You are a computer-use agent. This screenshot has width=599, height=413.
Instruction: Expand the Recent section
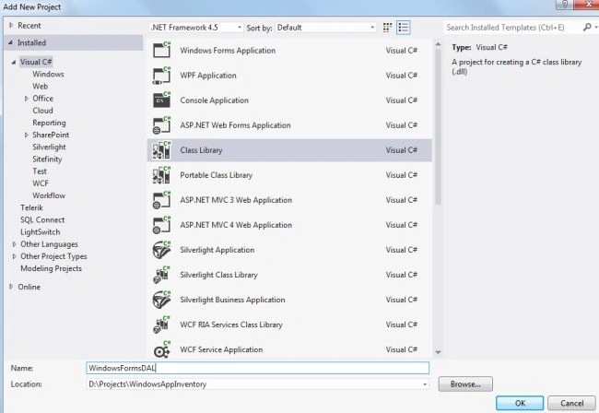click(11, 25)
